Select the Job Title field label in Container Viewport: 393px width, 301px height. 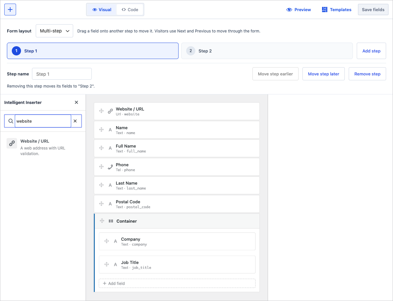click(130, 262)
